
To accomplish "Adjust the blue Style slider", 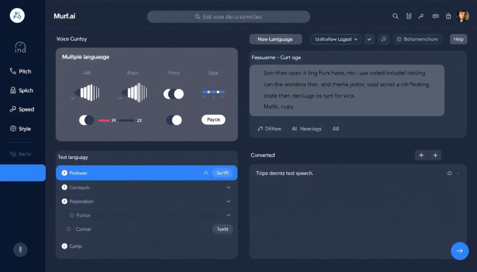I will 213,93.
